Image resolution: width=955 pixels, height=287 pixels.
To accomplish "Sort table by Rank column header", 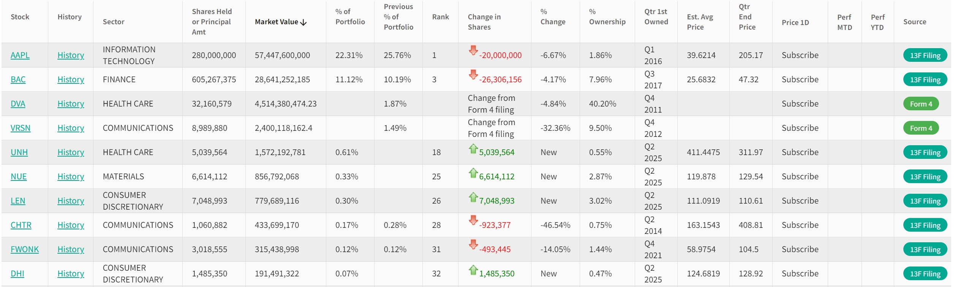I will [440, 17].
